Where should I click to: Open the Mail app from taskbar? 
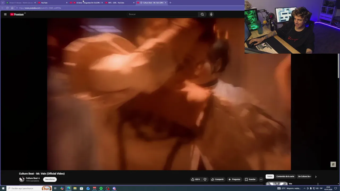pyautogui.click(x=88, y=188)
